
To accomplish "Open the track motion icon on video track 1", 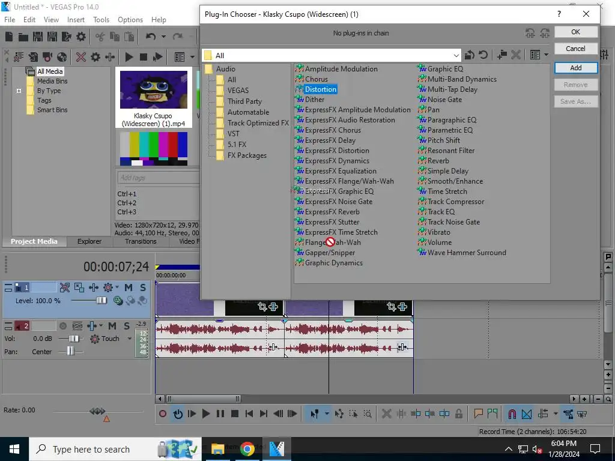I will (79, 288).
